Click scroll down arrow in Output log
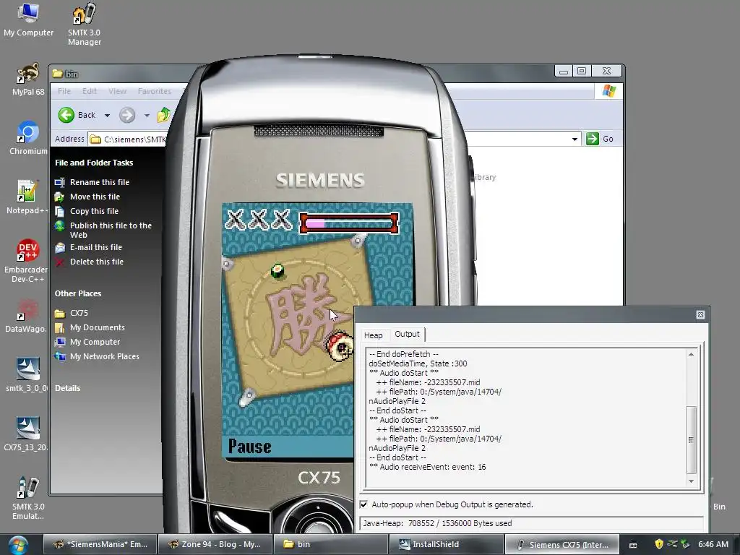Screen dimensions: 740x555 click(x=691, y=481)
